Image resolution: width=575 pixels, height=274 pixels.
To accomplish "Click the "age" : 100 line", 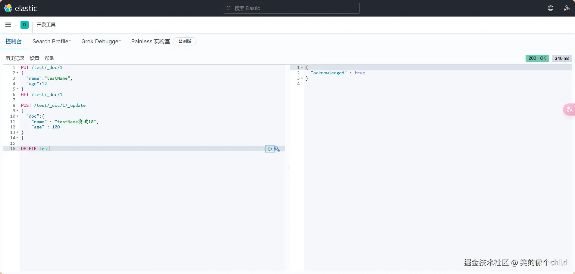I will click(46, 127).
